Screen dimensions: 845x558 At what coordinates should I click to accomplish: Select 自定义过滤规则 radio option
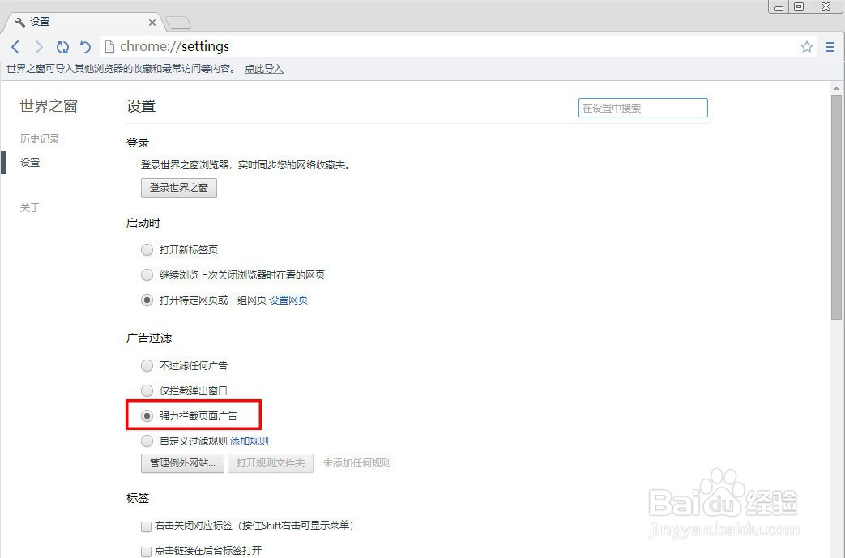(x=147, y=441)
